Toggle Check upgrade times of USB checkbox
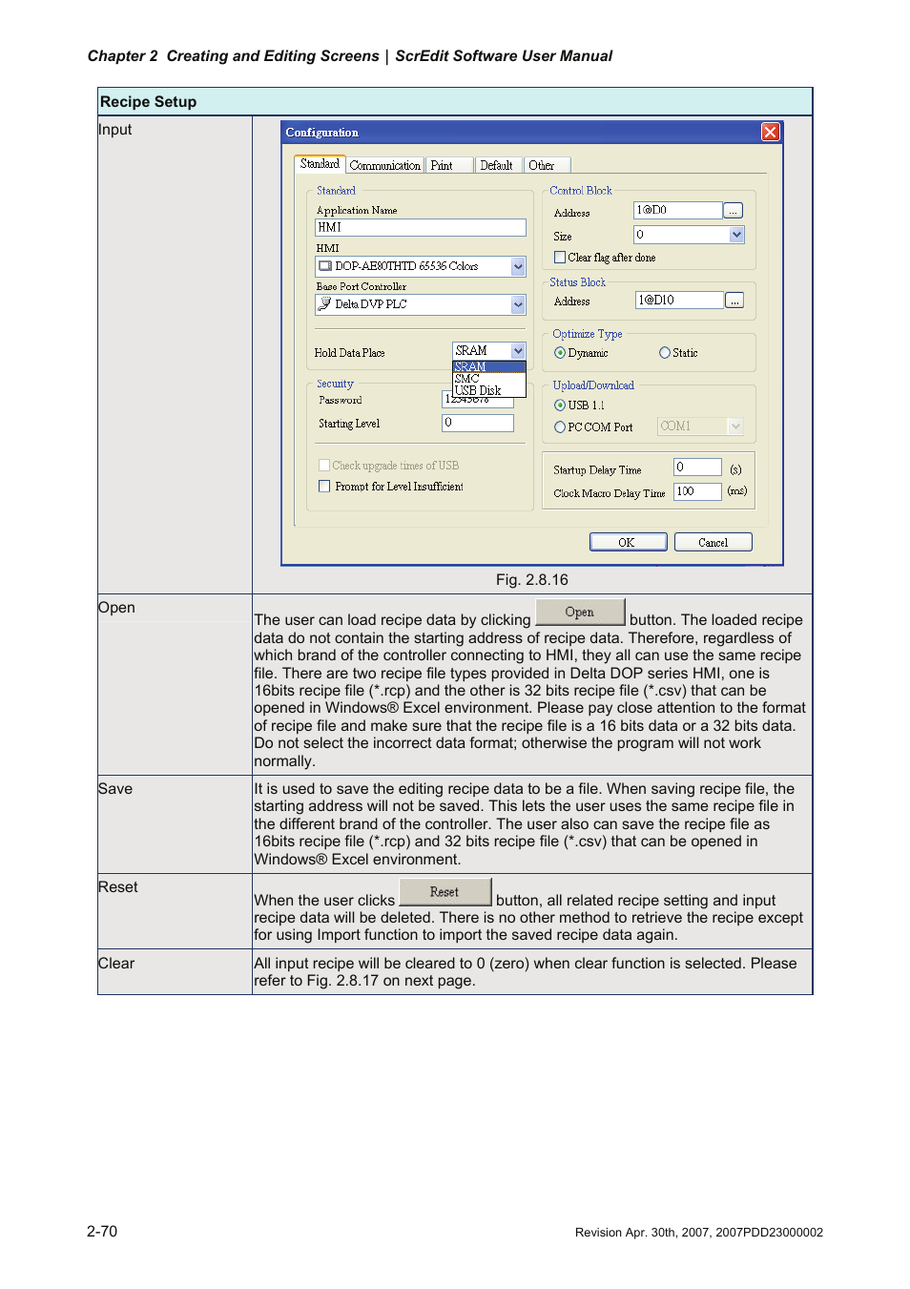Screen dimensions: 910x1289 (x=324, y=466)
